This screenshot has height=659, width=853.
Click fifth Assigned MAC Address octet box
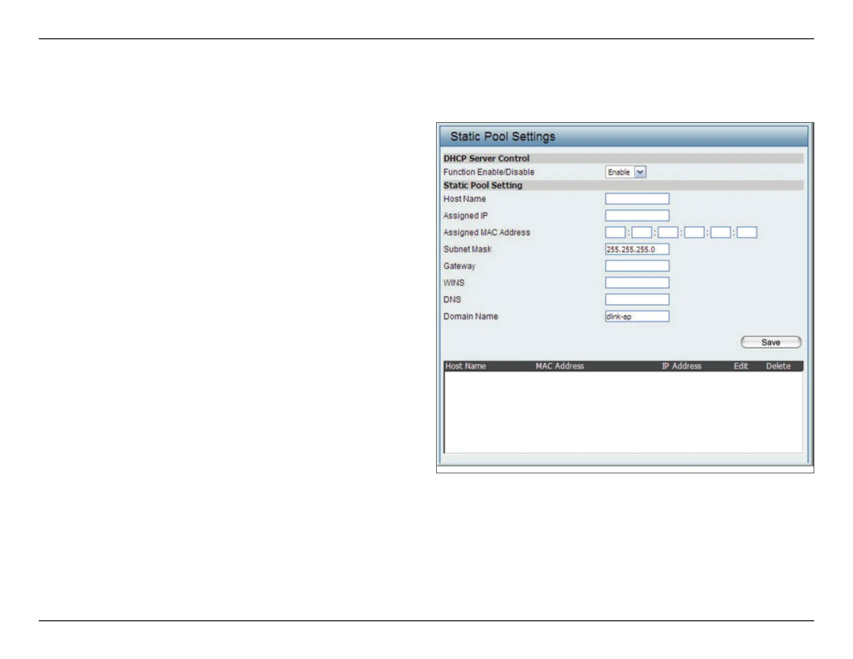[721, 233]
